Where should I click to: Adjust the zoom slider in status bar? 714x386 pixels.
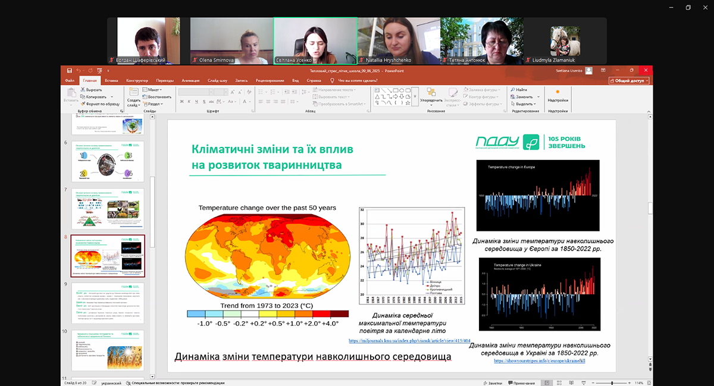(612, 383)
